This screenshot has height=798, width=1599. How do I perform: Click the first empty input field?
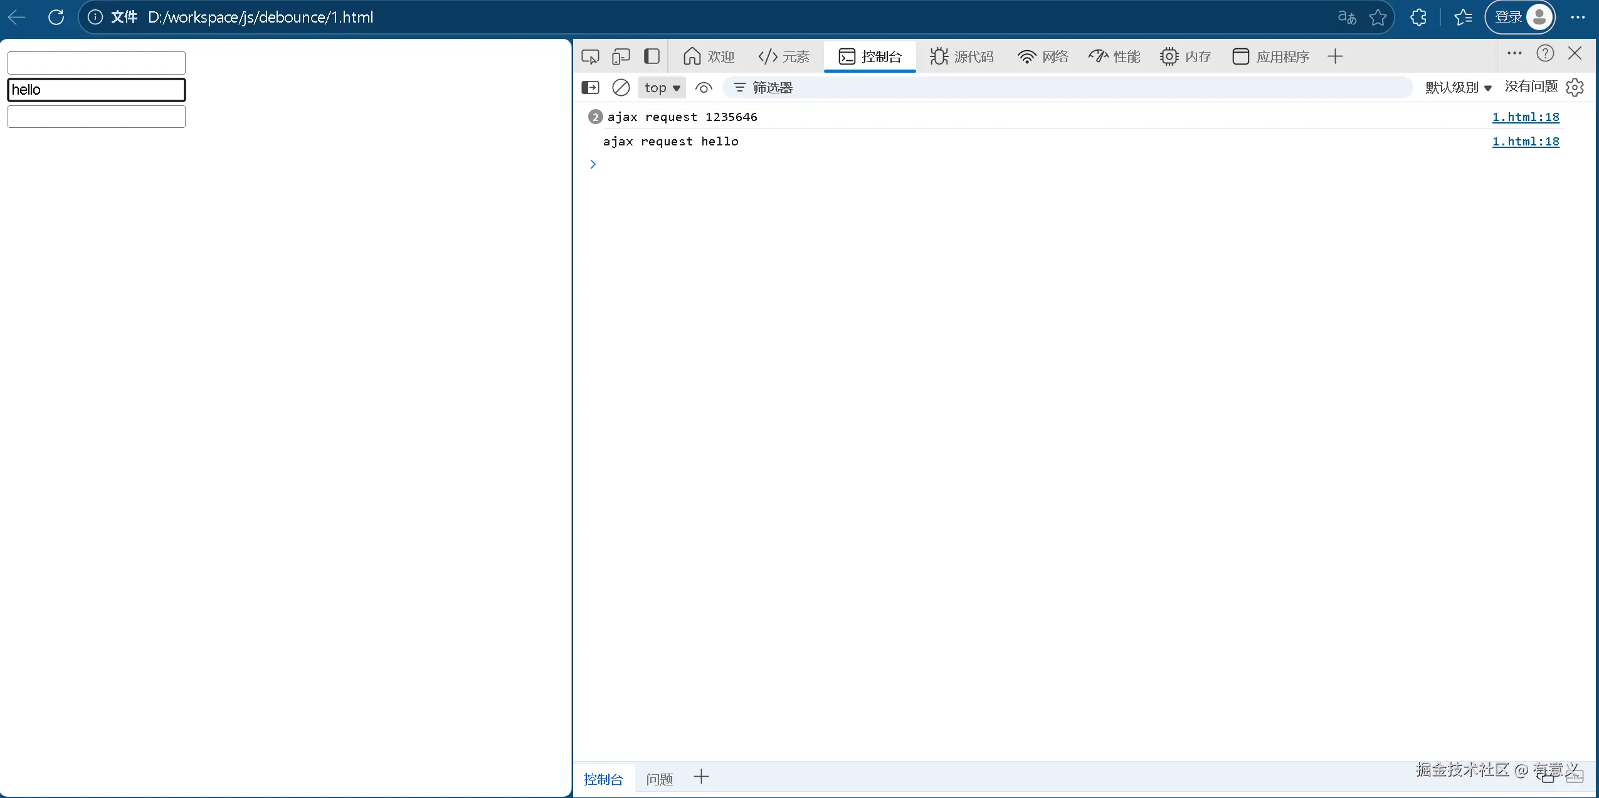(x=96, y=63)
